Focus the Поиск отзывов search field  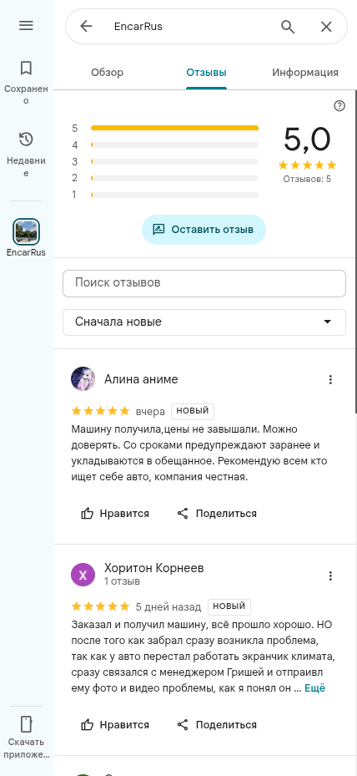pos(204,283)
